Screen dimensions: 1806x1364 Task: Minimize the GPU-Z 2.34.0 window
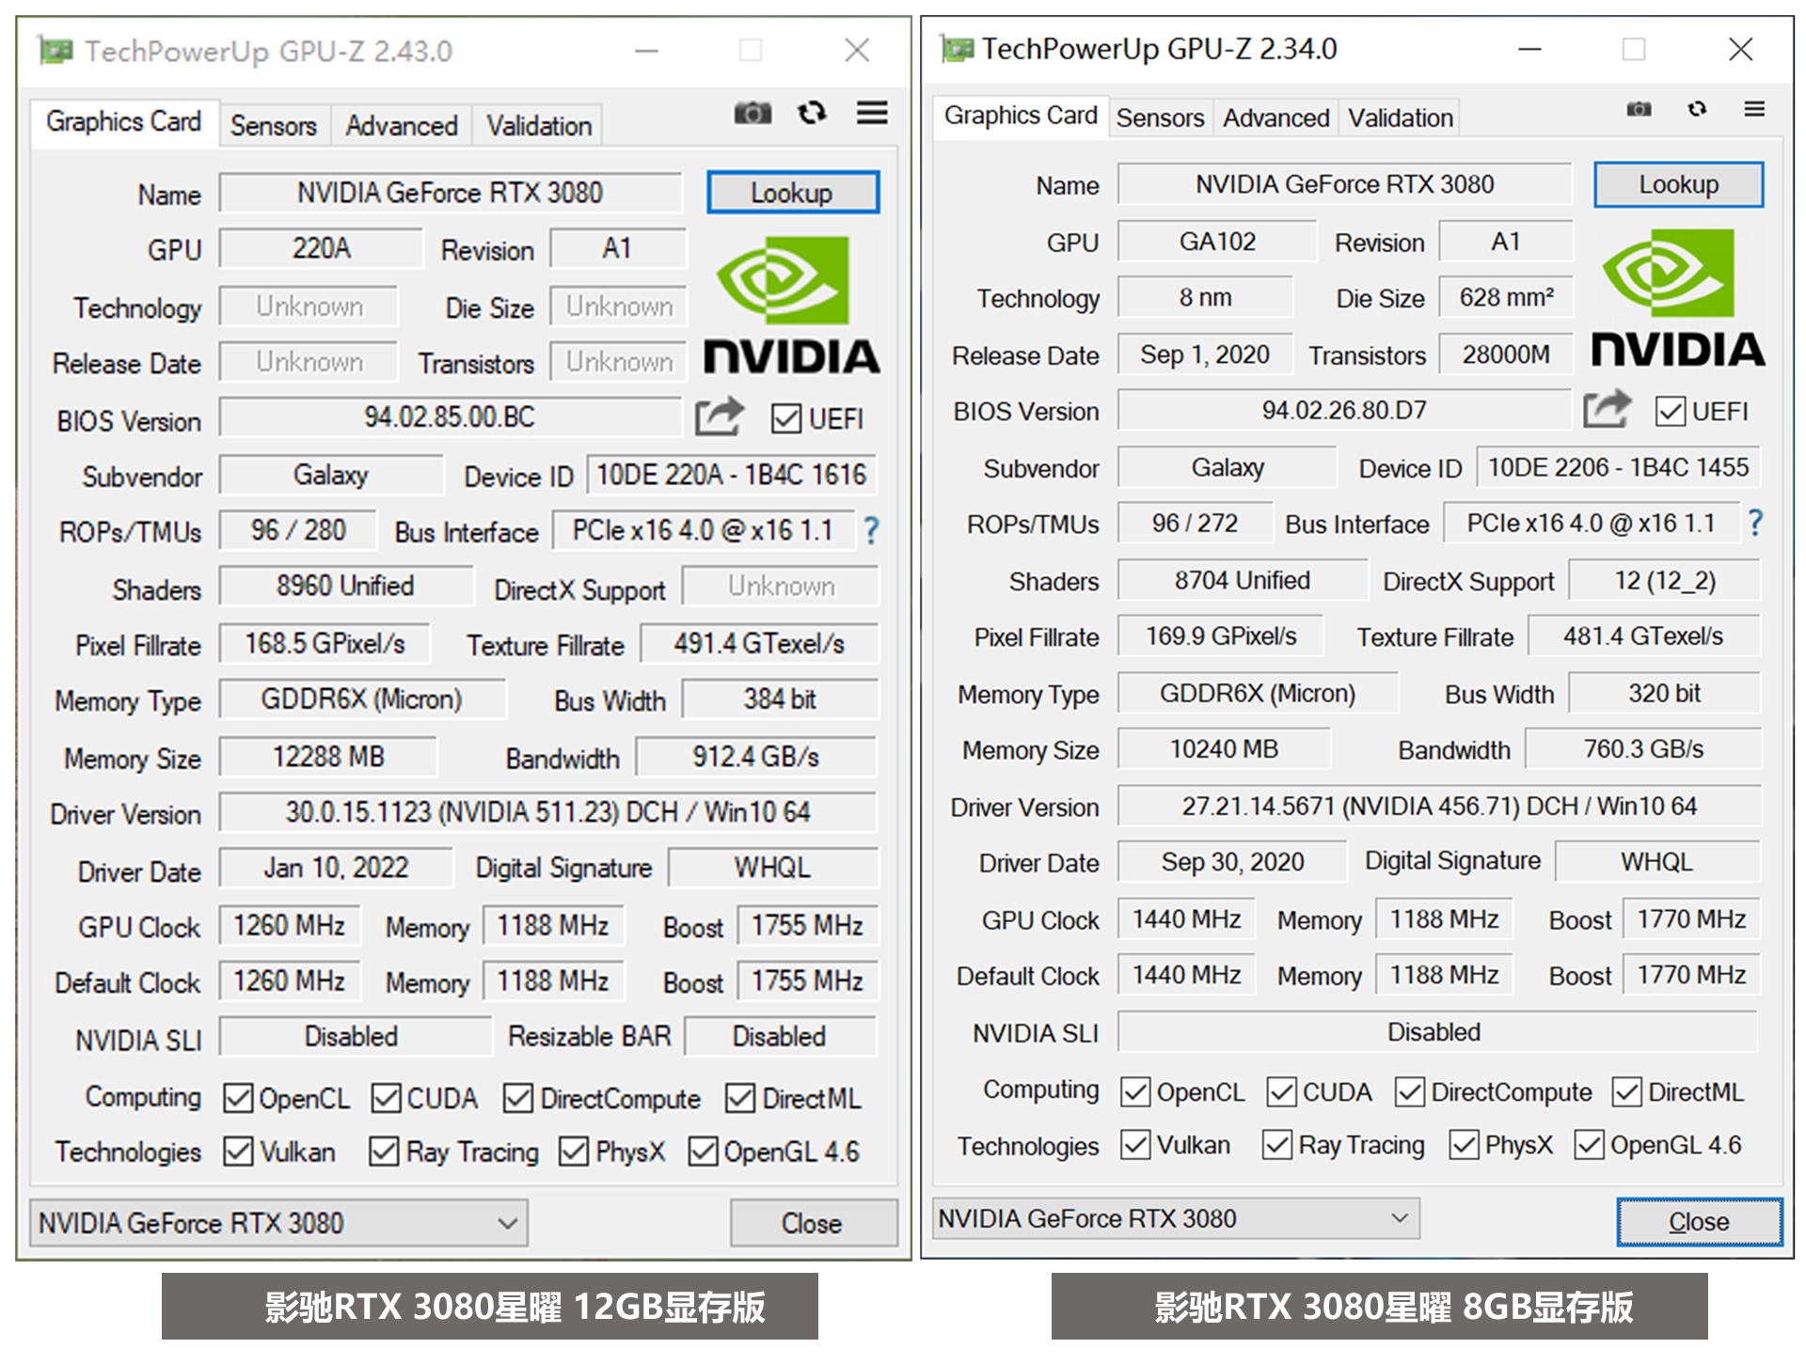click(x=1530, y=49)
